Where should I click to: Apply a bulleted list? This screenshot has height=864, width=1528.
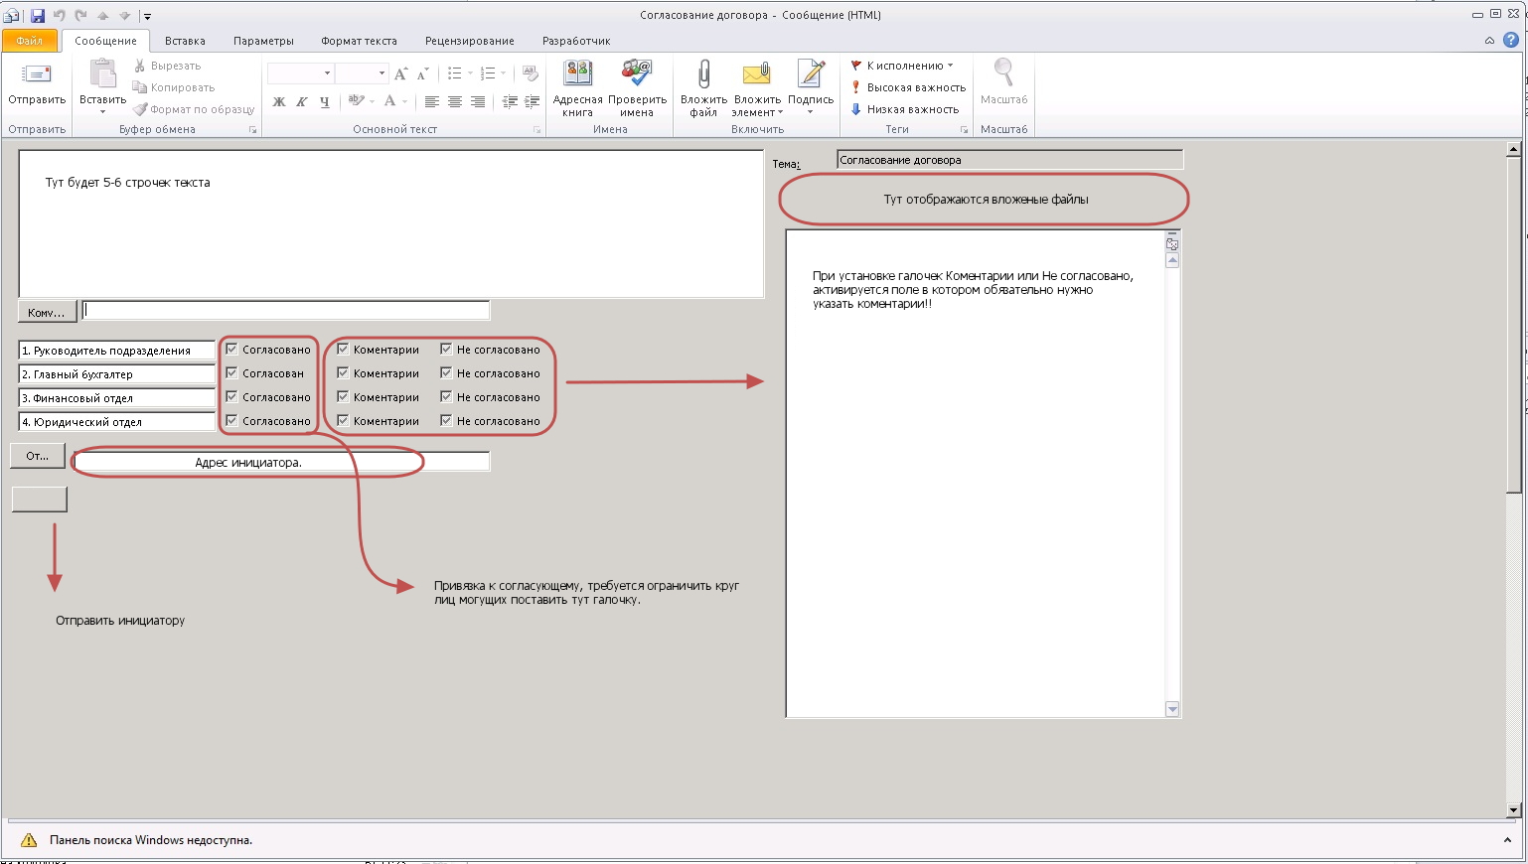point(454,73)
